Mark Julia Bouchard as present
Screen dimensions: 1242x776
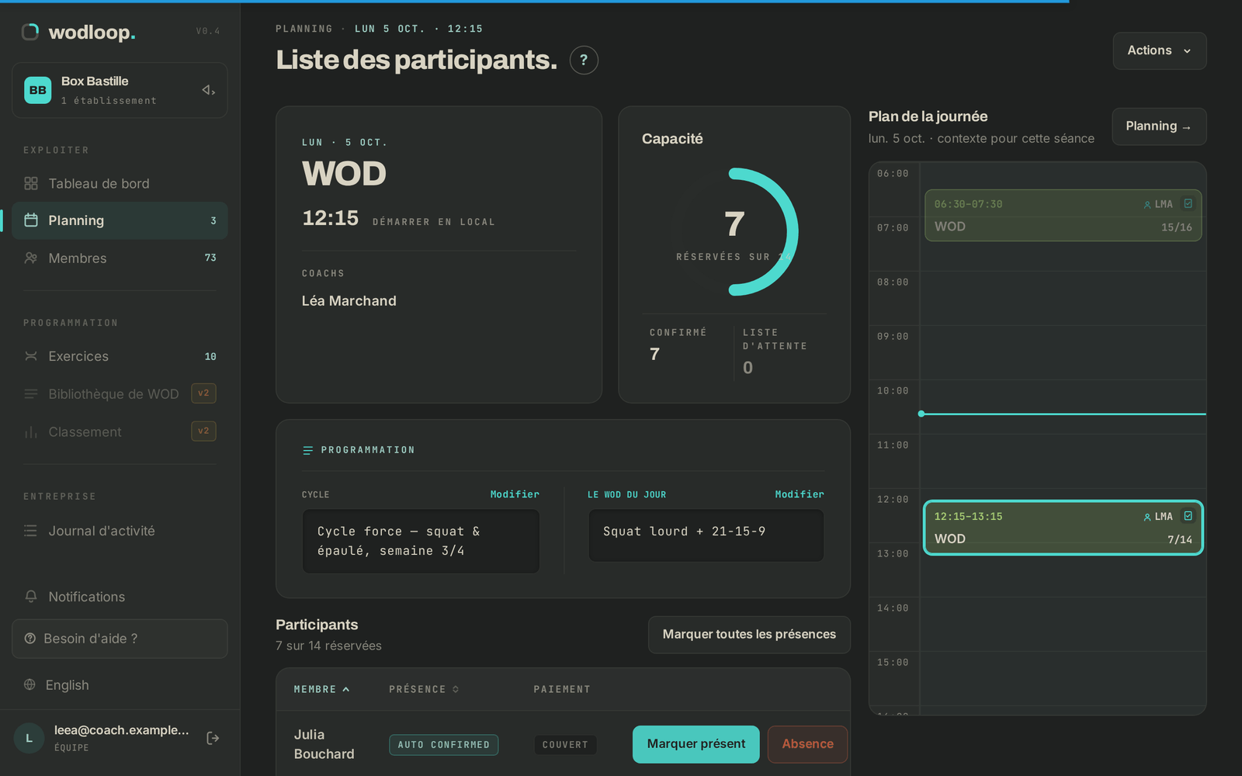696,744
